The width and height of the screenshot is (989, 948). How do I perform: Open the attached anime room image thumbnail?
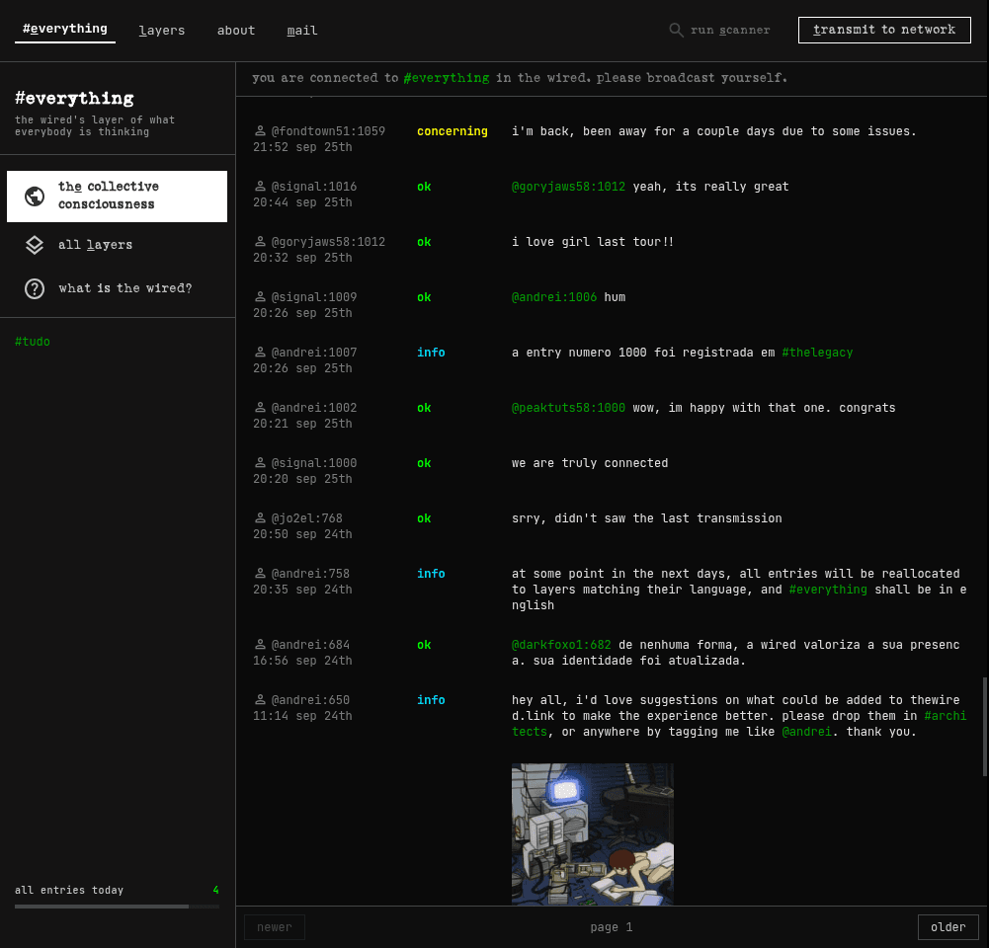tap(592, 833)
